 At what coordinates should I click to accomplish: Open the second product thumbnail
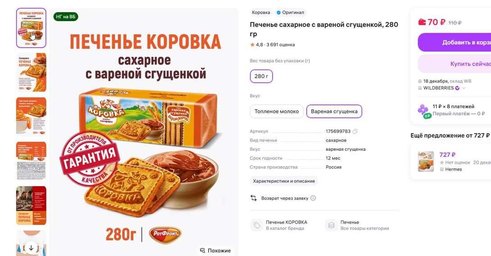tap(31, 72)
